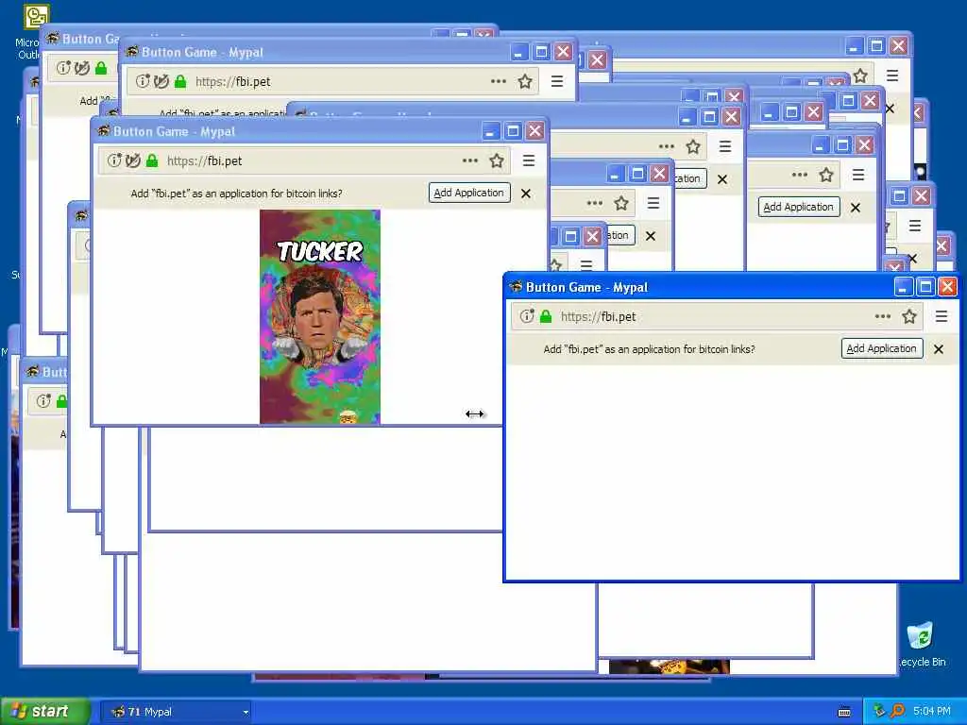967x725 pixels.
Task: Click the magnifier tray icon near the clock
Action: [897, 711]
